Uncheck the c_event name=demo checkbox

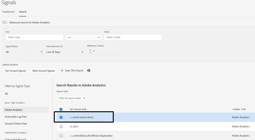coord(61,117)
